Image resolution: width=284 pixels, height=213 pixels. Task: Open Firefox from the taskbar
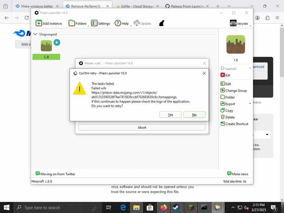(163, 207)
